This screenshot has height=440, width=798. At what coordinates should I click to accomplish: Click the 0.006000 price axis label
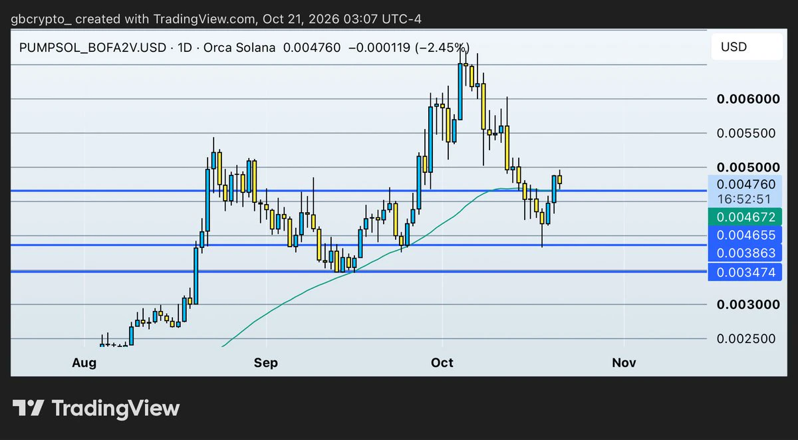pos(748,99)
